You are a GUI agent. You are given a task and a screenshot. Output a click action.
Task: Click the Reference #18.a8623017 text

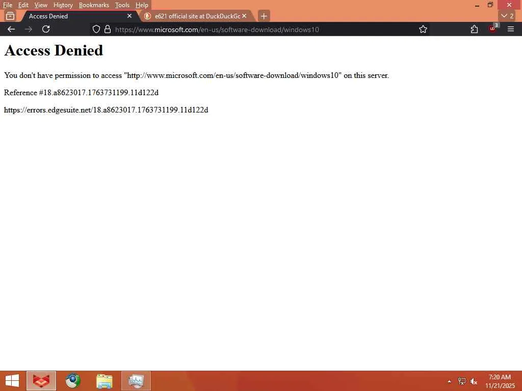81,93
